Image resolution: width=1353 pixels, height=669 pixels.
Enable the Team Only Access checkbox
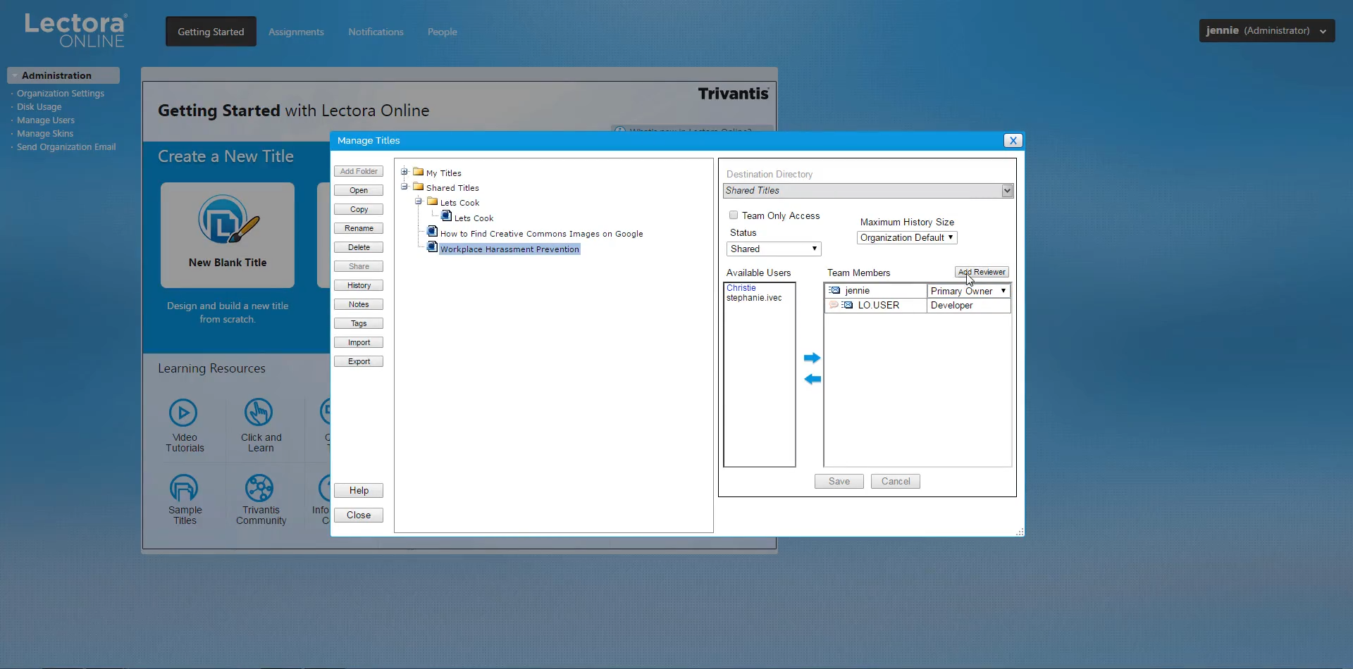pos(734,215)
